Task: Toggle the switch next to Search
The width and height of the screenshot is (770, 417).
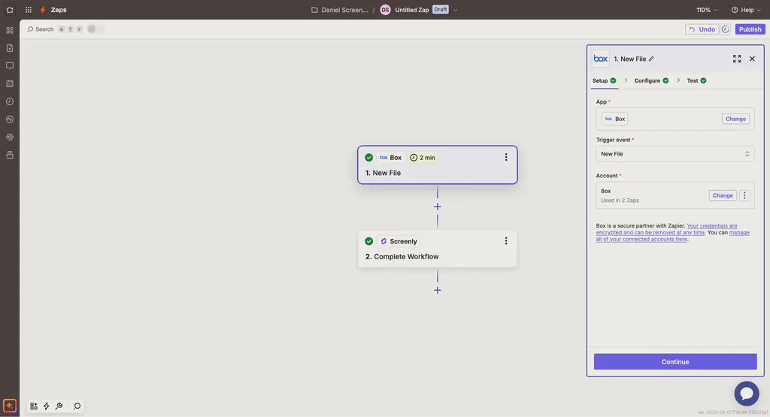Action: [x=95, y=29]
